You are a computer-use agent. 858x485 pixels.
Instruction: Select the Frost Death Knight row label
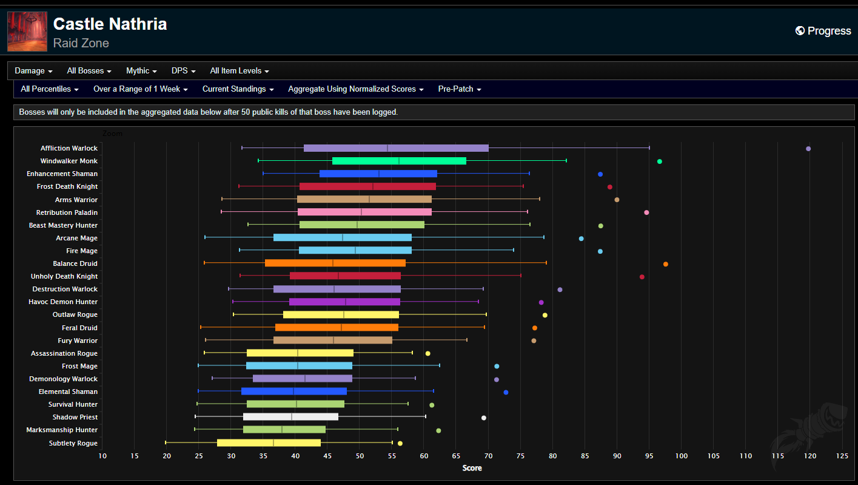pyautogui.click(x=67, y=186)
